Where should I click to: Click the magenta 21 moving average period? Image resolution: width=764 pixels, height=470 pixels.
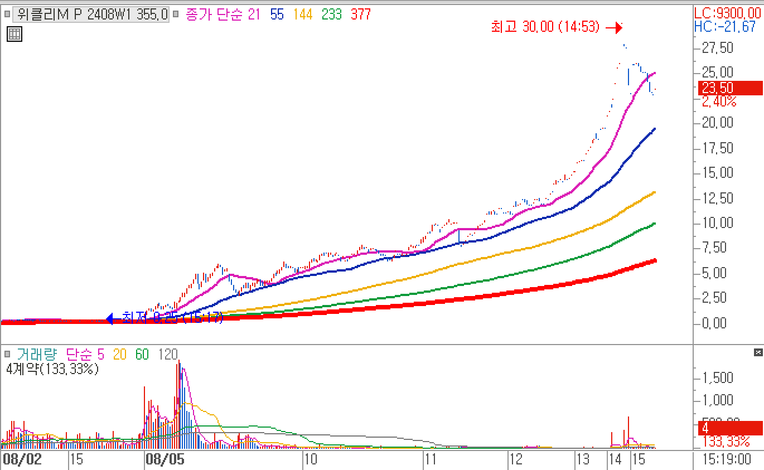(x=254, y=14)
